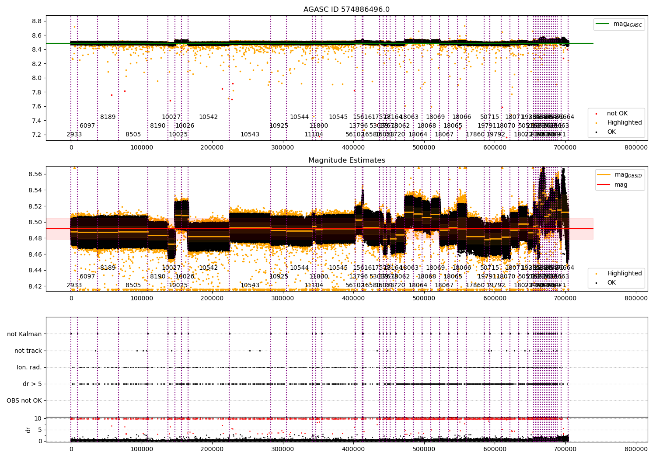The height and width of the screenshot is (459, 656).
Task: Select the 500000 tick under the middle plot
Action: (424, 299)
